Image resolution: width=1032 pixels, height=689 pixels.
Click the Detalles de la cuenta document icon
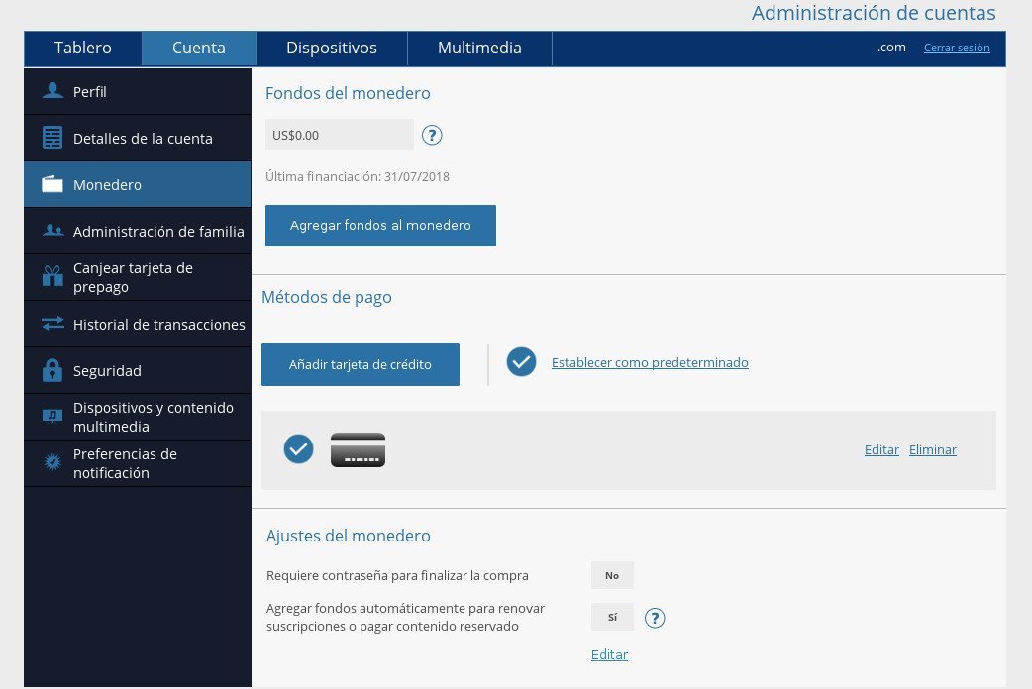52,138
